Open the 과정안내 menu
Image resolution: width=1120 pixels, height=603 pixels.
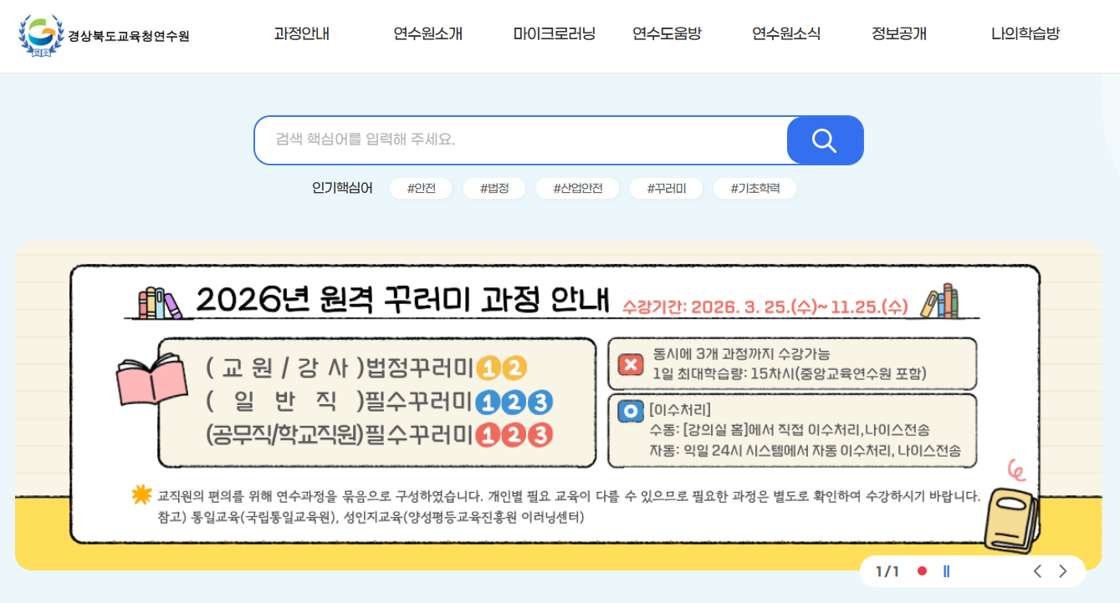(301, 34)
